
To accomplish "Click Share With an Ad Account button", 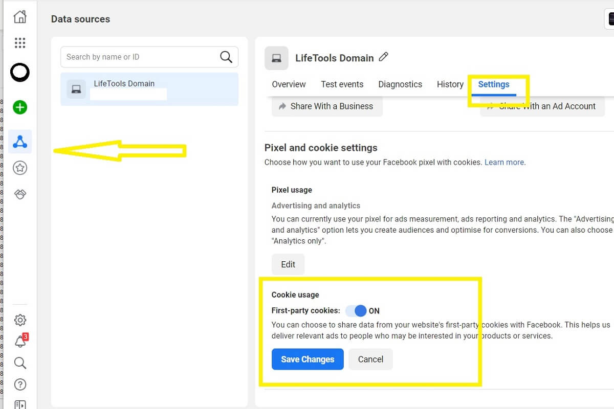I will point(542,106).
